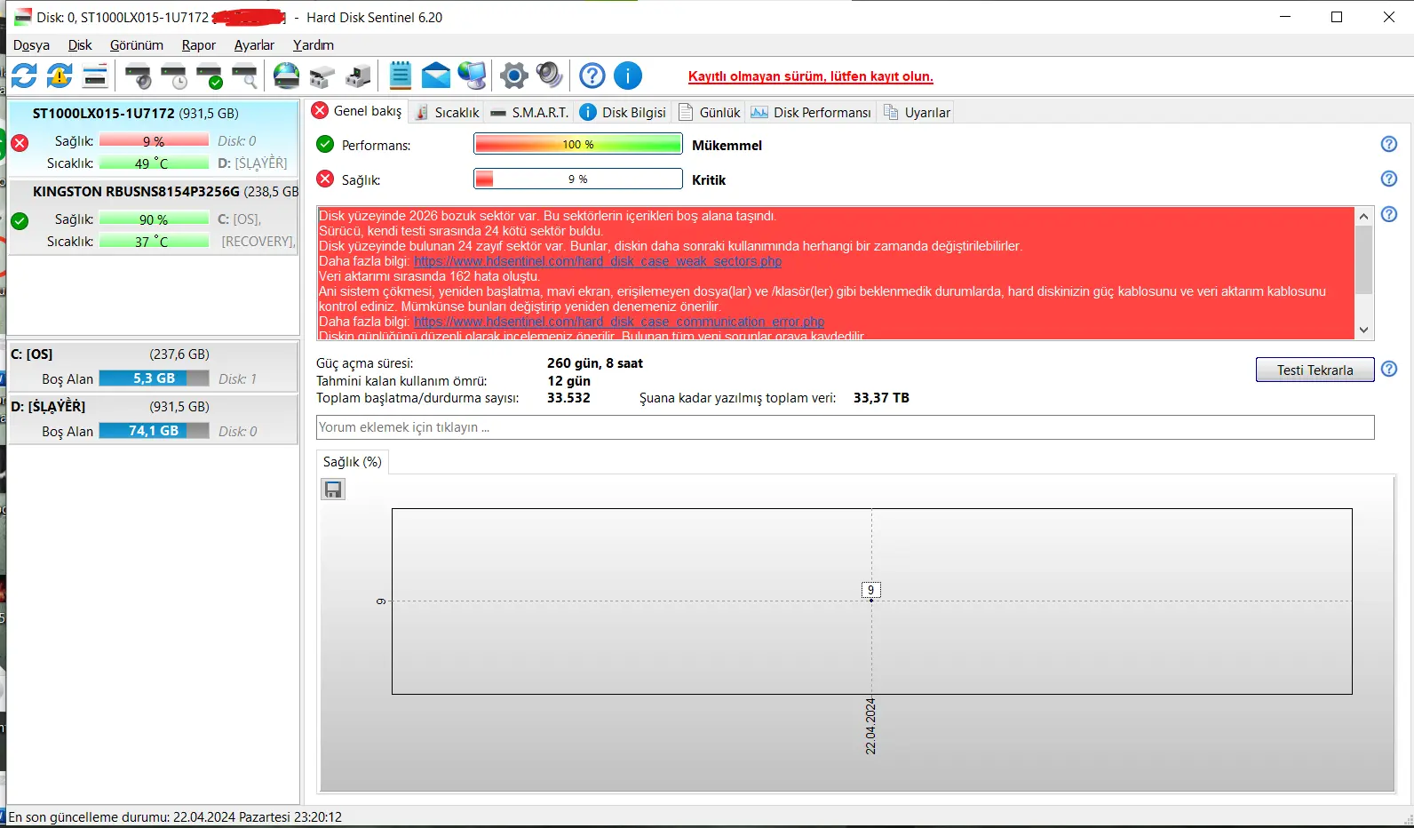
Task: Click the 49 °C temperature bar
Action: click(154, 163)
